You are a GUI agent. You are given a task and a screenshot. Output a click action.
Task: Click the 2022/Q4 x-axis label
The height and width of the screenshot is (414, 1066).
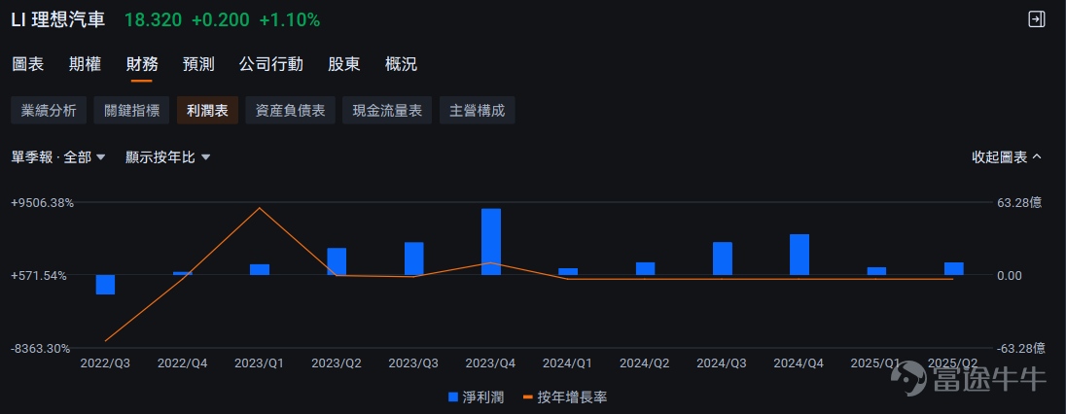[182, 363]
